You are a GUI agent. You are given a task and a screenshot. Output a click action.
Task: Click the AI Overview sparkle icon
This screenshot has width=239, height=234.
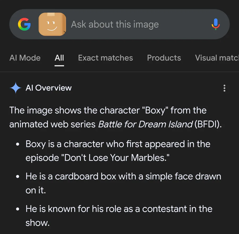tap(15, 88)
